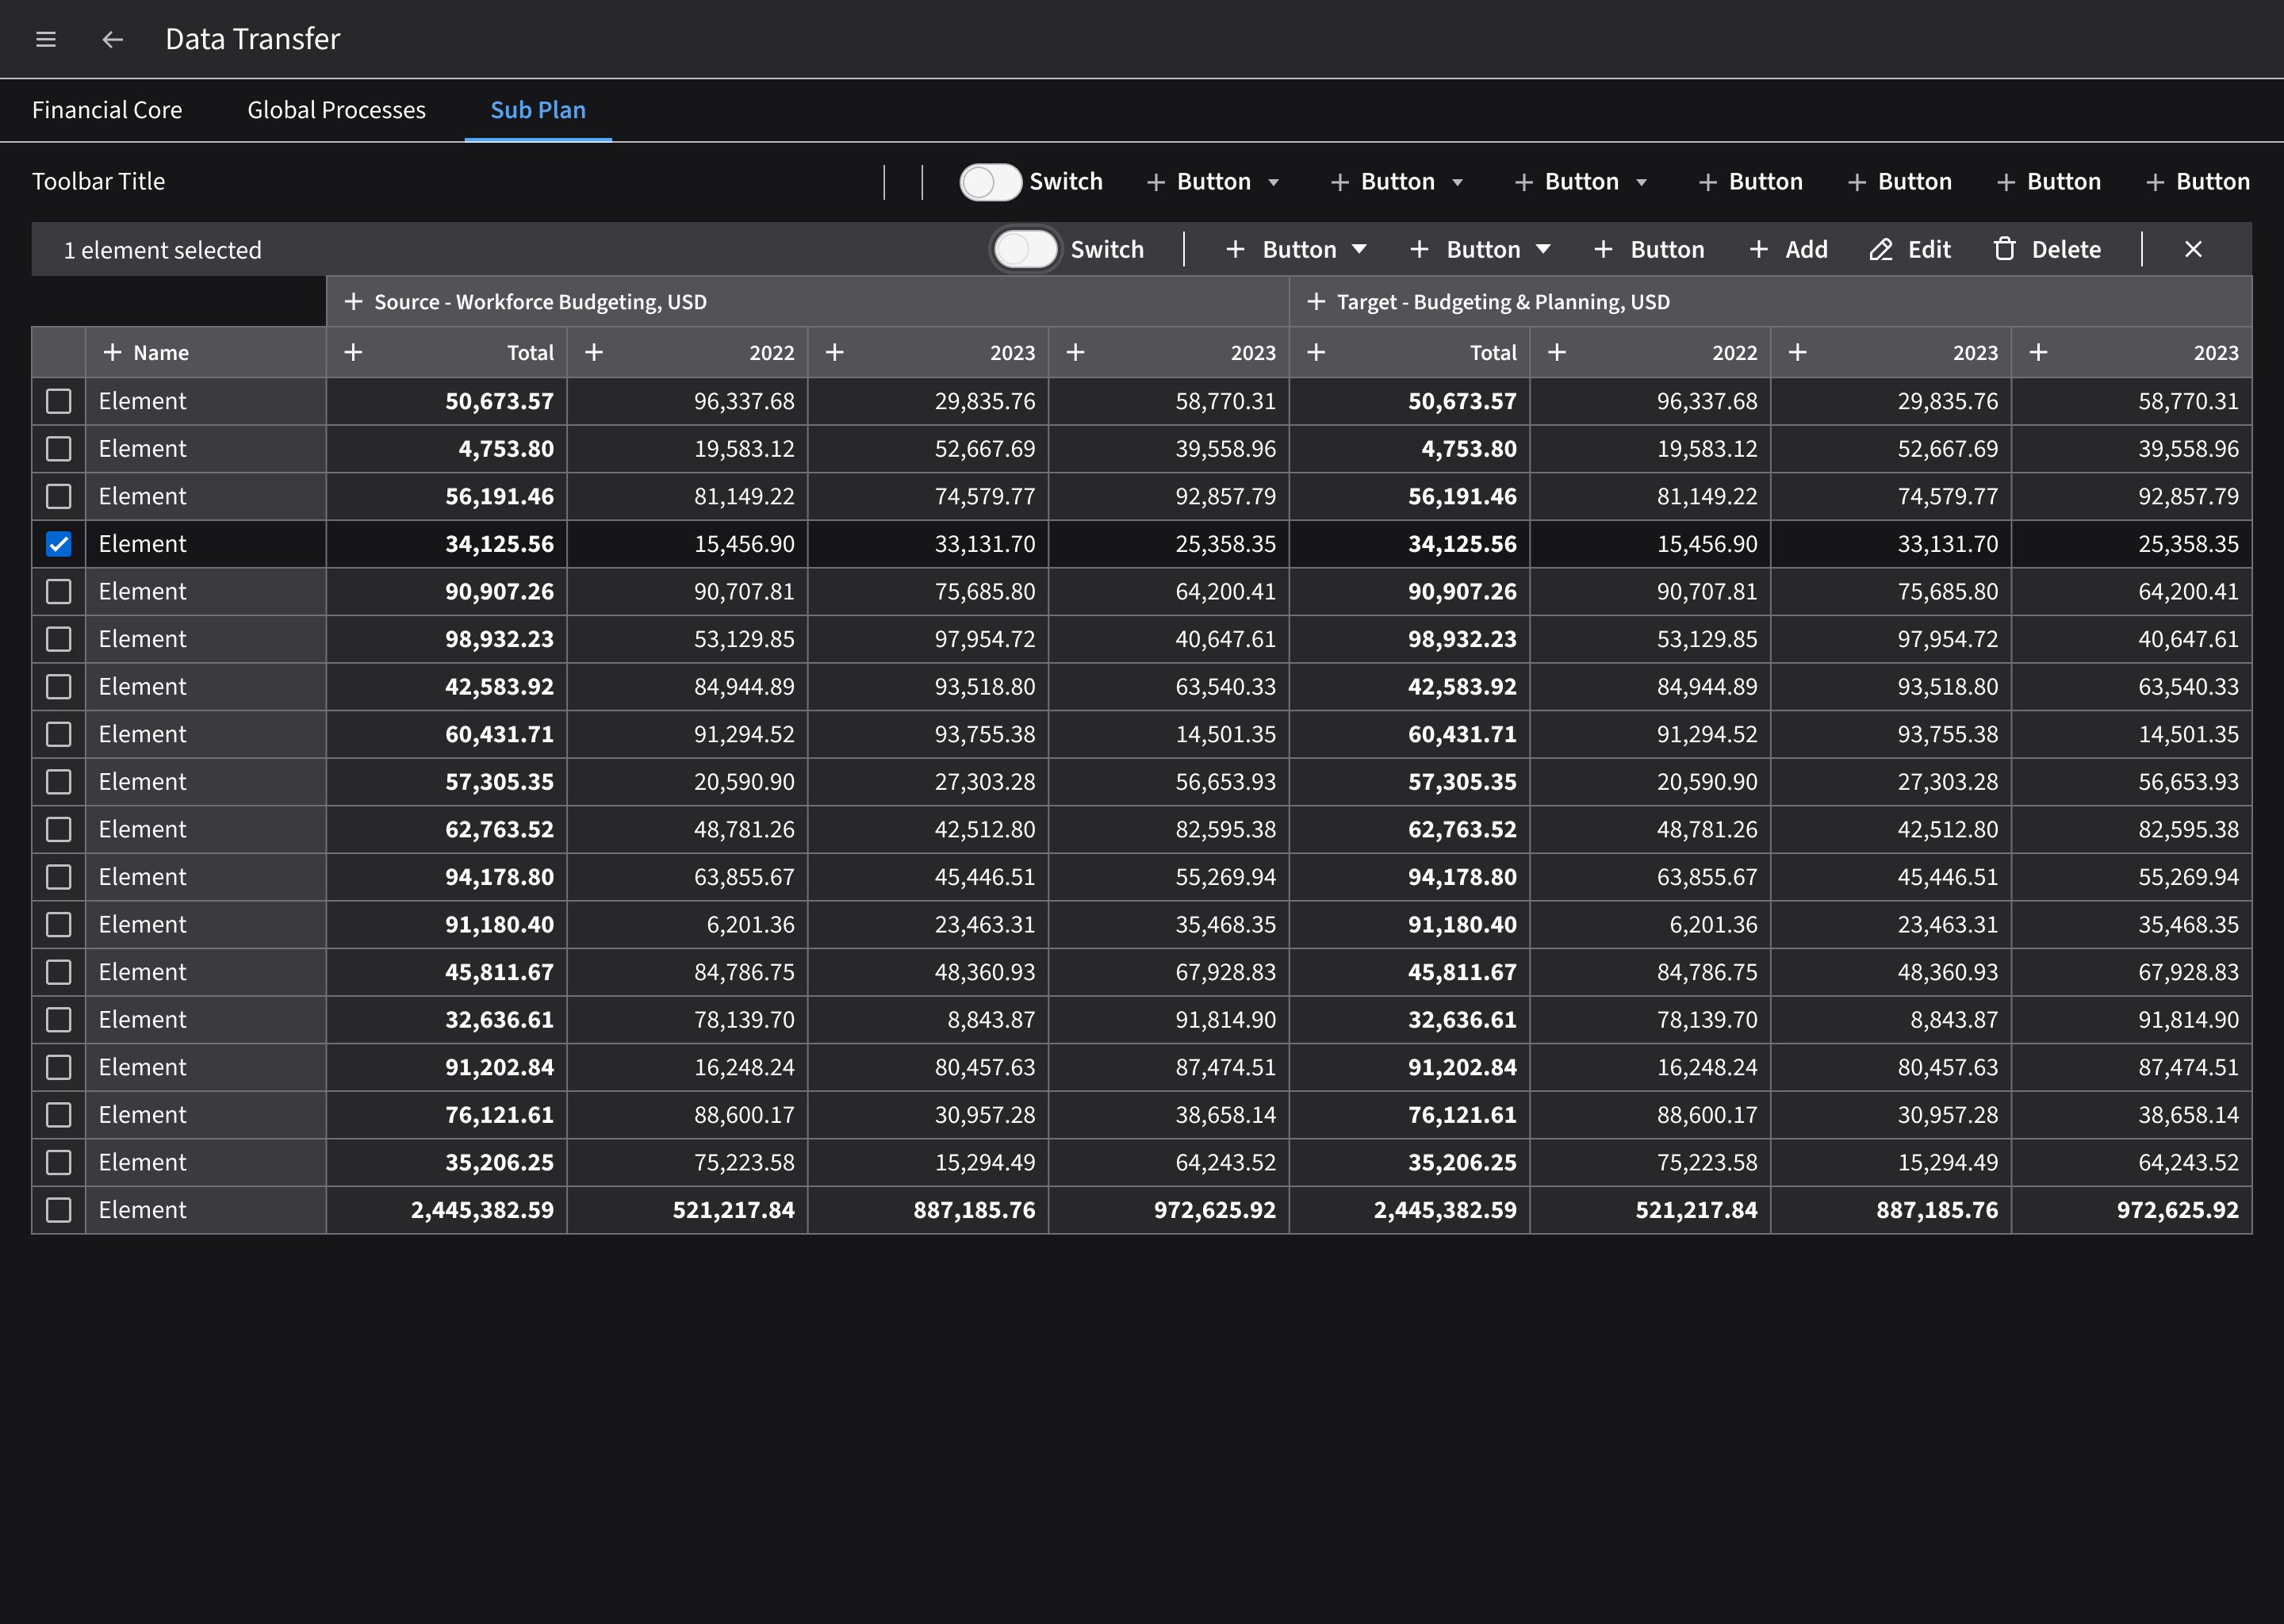The height and width of the screenshot is (1624, 2284).
Task: Uncheck the selected row with 34,125.56
Action: 59,544
